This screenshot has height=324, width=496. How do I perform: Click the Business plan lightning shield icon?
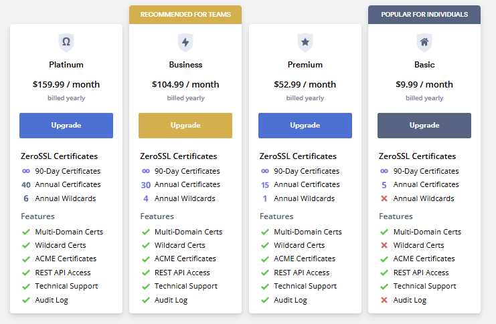click(x=185, y=42)
